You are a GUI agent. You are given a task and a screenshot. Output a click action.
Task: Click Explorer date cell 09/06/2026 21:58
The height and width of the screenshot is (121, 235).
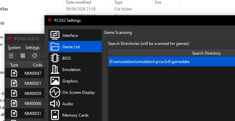click(x=81, y=9)
